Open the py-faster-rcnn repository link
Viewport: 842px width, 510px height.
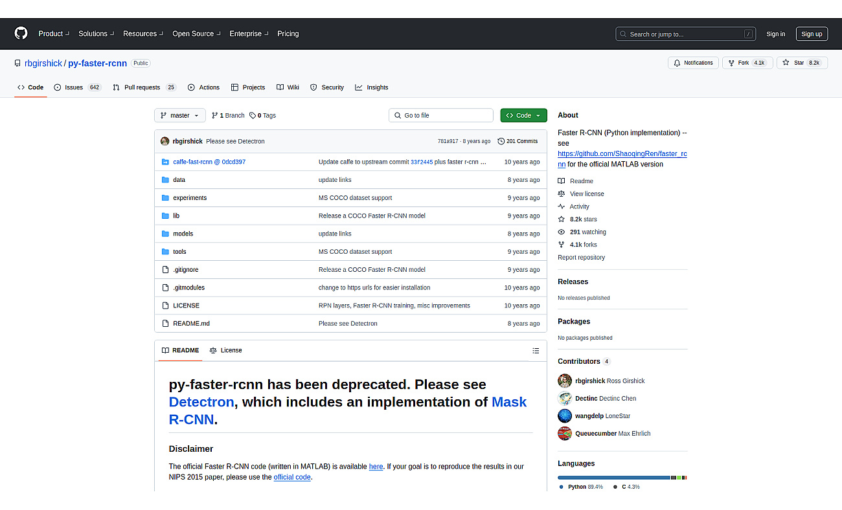(x=97, y=63)
